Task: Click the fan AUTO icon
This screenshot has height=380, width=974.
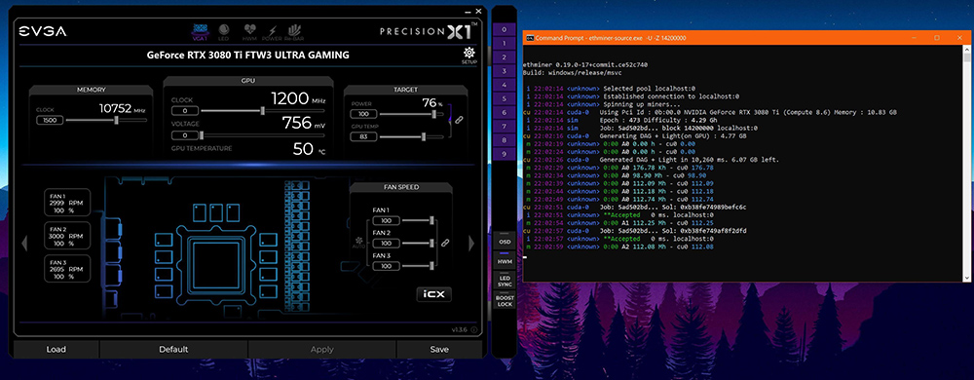Action: pyautogui.click(x=359, y=243)
